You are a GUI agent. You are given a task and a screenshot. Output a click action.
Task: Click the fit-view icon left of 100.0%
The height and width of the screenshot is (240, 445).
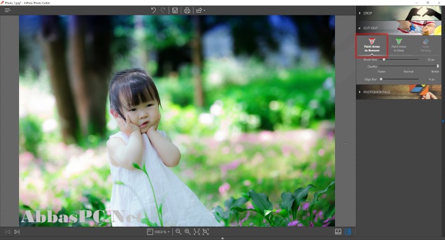point(150,232)
